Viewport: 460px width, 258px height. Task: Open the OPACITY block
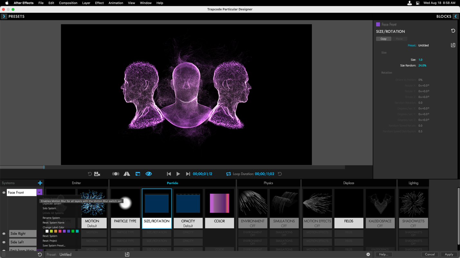click(x=188, y=209)
